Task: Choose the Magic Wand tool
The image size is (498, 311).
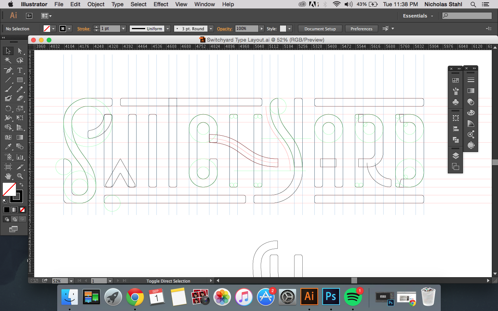Action: pyautogui.click(x=8, y=61)
